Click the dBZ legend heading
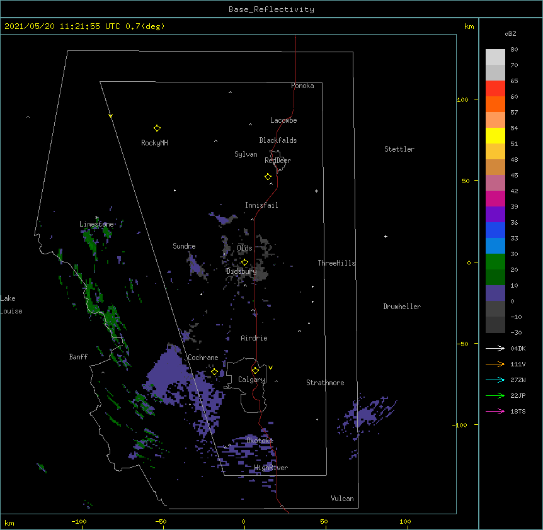The height and width of the screenshot is (530, 543). click(510, 34)
